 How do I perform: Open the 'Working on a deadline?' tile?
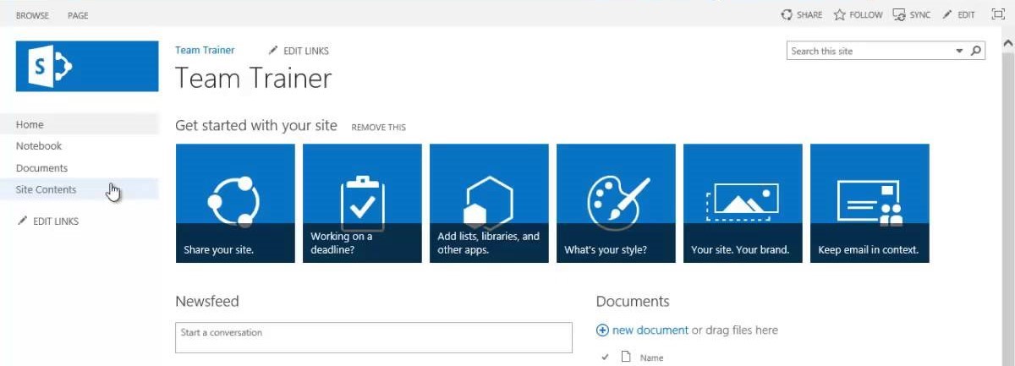pos(362,203)
